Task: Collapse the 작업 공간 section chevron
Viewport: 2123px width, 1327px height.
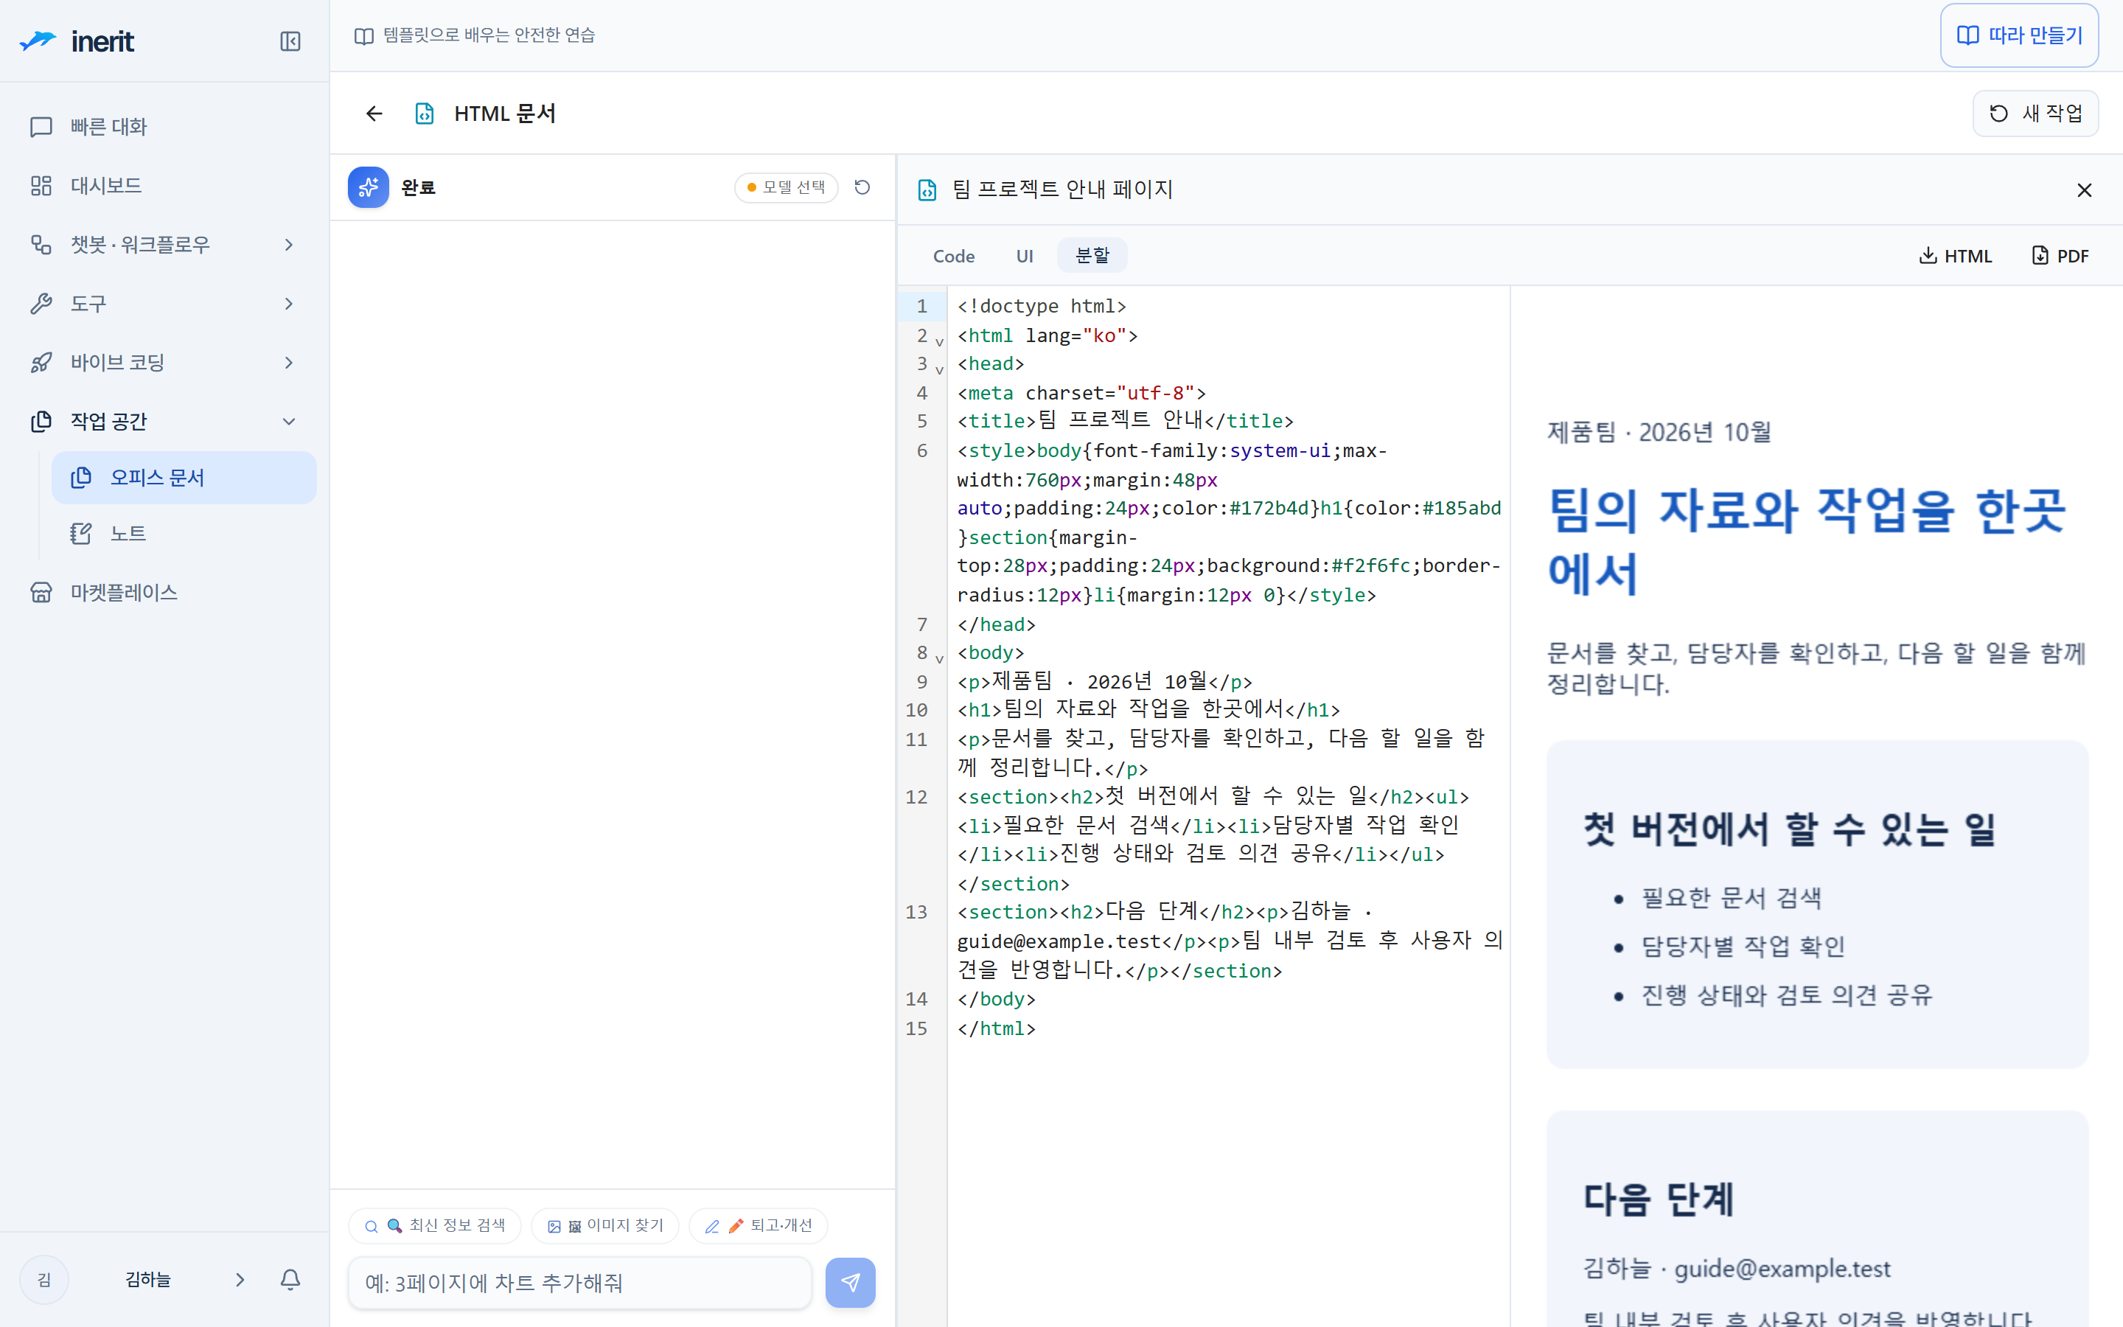Action: (x=289, y=421)
